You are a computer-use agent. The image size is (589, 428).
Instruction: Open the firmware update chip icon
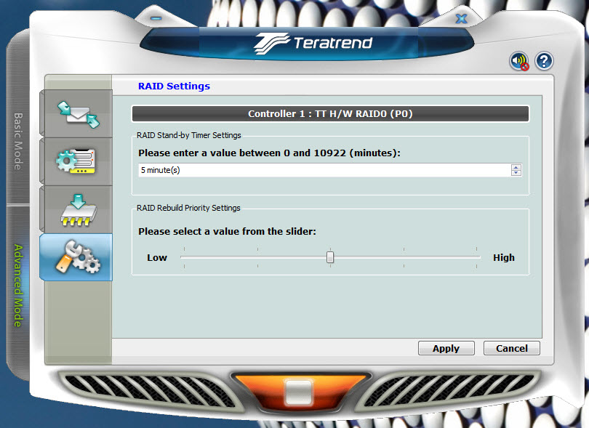(x=79, y=210)
